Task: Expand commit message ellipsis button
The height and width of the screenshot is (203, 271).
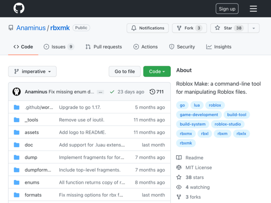Action: click(100, 92)
